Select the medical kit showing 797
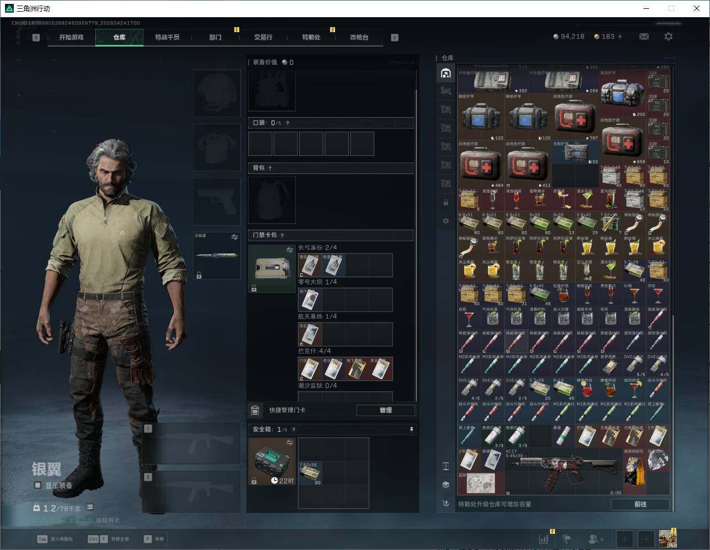710x550 pixels. (x=575, y=116)
